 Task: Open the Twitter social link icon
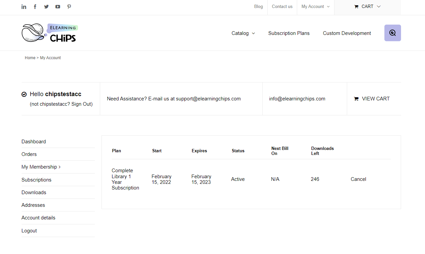(46, 7)
